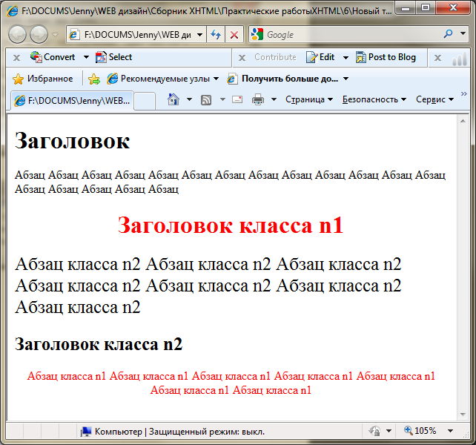Viewport: 476px width, 445px height.
Task: Click the Refresh page icon
Action: pos(216,35)
